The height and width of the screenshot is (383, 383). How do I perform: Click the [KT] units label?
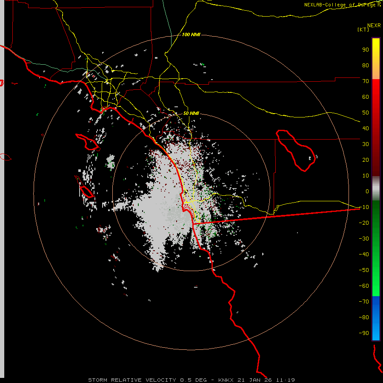[x=363, y=29]
